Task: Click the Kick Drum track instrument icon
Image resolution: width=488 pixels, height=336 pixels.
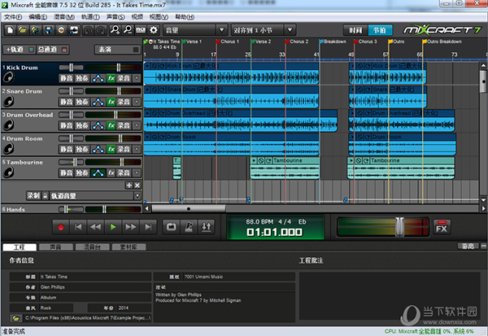Action: [8, 77]
